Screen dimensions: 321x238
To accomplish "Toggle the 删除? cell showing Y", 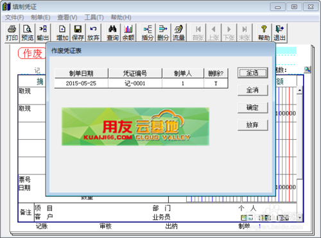I will click(216, 83).
